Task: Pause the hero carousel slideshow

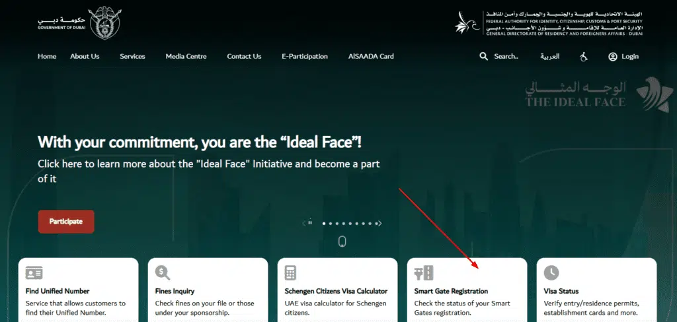Action: [310, 223]
